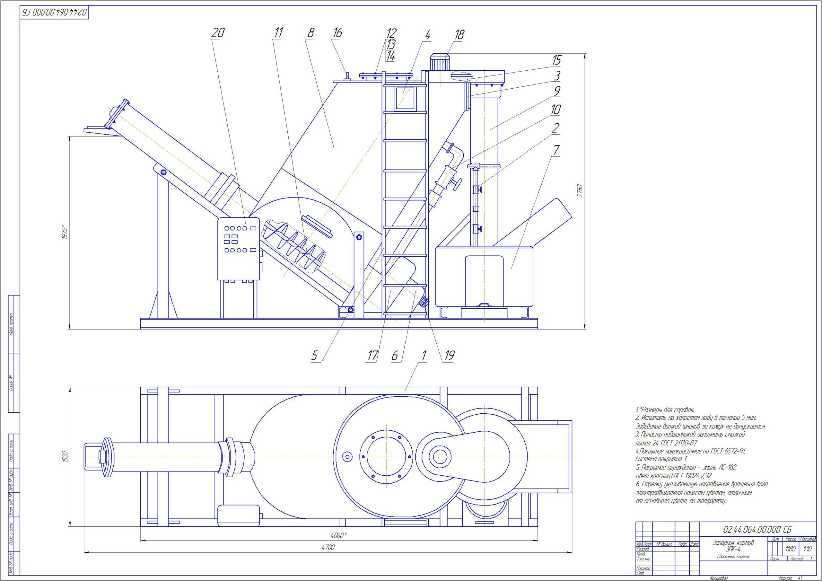Image resolution: width=822 pixels, height=581 pixels.
Task: Click the rotated drawing number in top-left corner
Action: point(54,12)
